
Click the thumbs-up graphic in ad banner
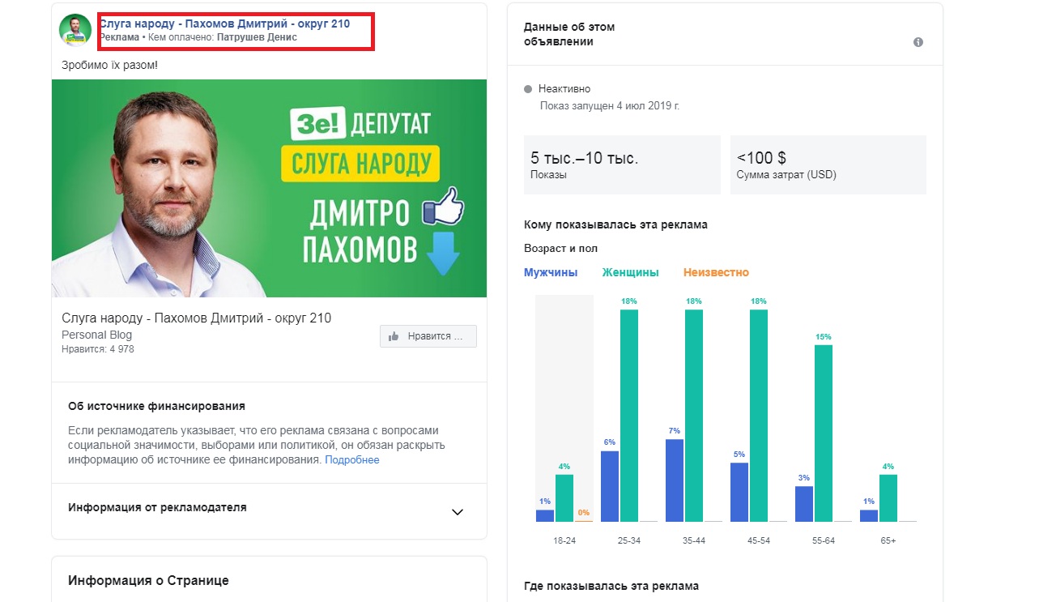tap(443, 206)
